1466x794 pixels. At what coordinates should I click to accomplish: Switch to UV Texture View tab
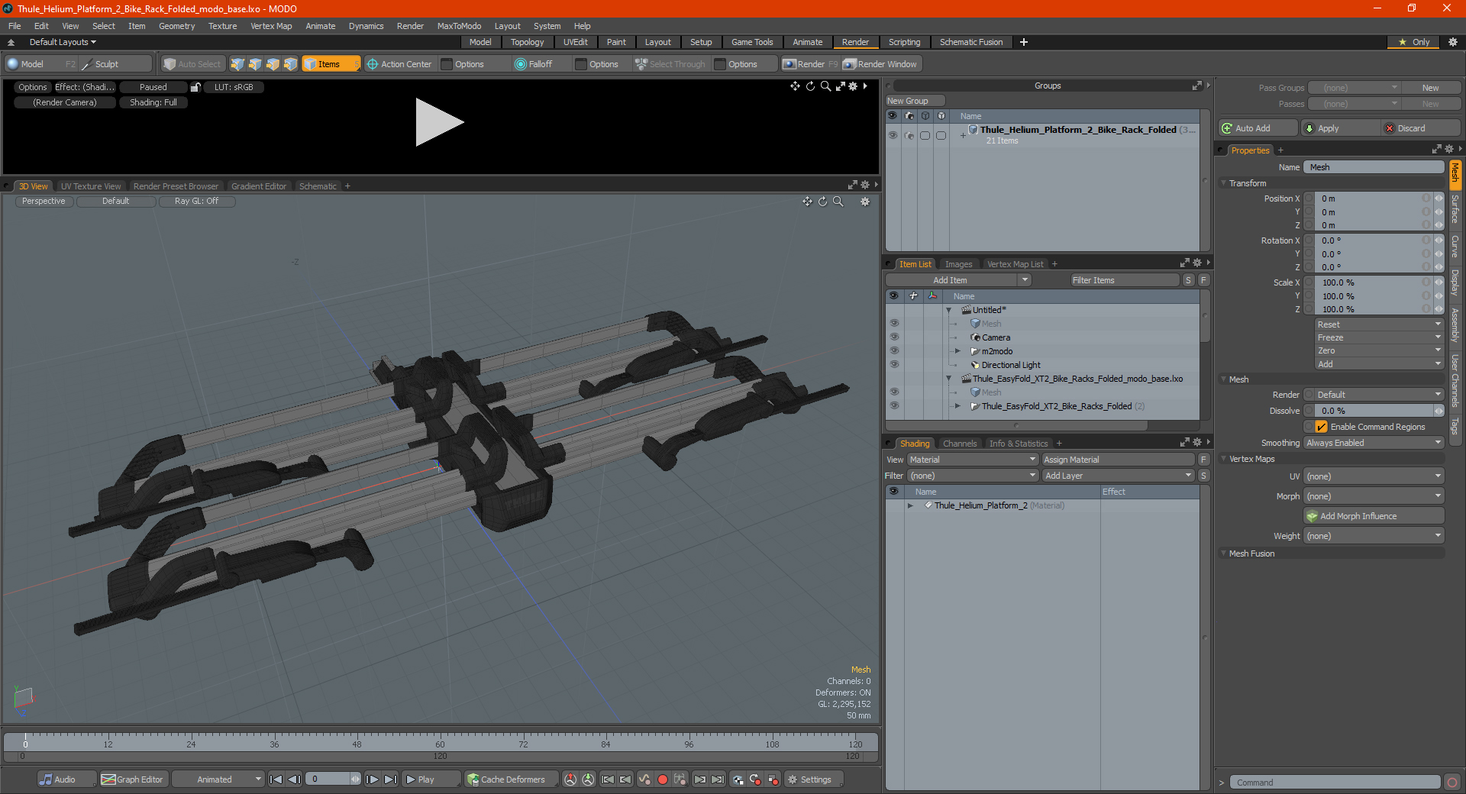click(90, 186)
